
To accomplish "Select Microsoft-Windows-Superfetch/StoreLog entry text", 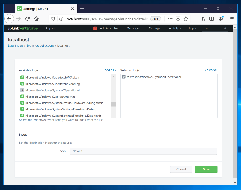I will pyautogui.click(x=53, y=84).
